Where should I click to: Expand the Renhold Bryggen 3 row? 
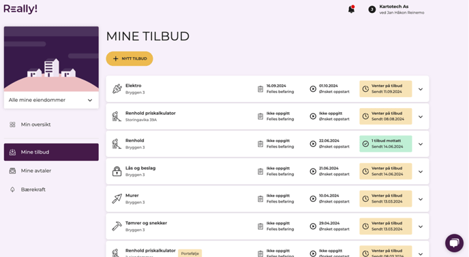(x=421, y=144)
